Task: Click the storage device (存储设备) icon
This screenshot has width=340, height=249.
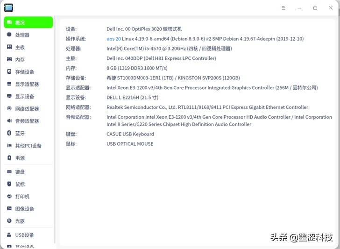Action: click(9, 71)
